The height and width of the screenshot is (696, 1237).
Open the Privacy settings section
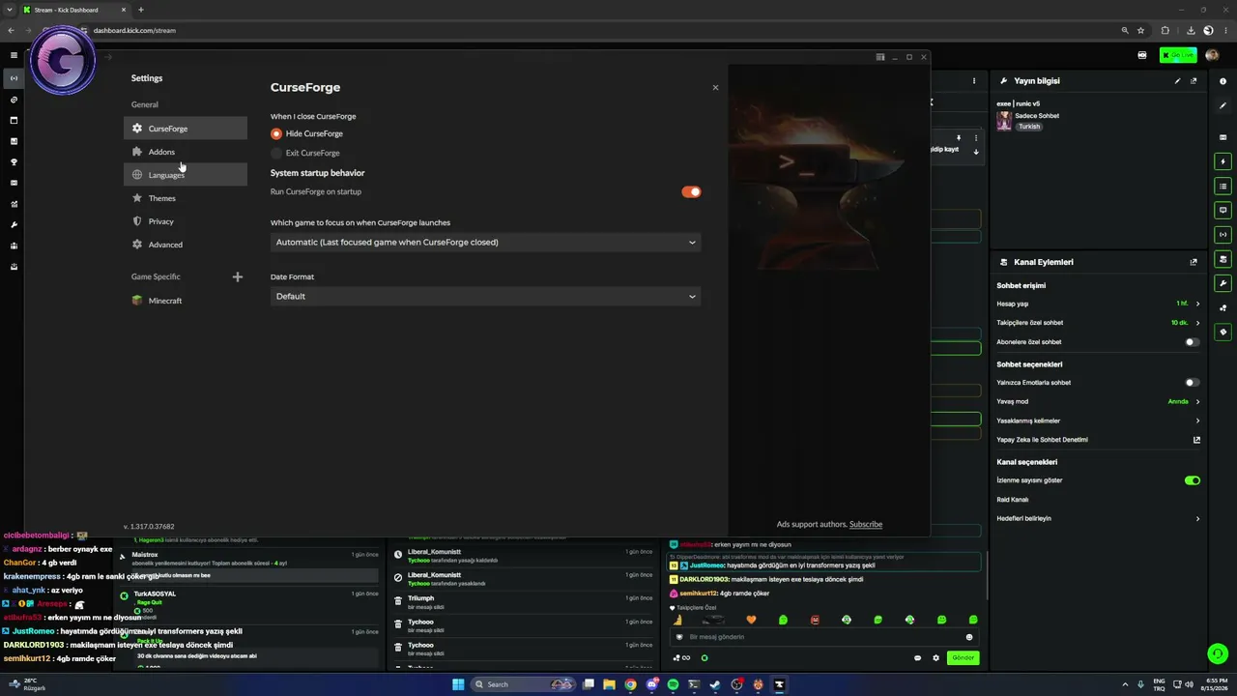(x=186, y=221)
